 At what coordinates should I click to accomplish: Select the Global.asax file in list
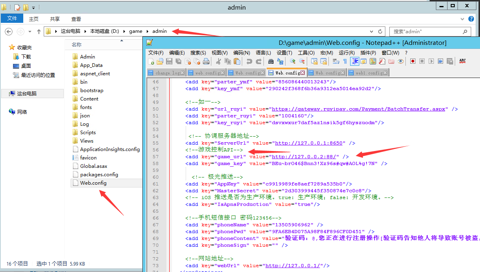point(93,166)
